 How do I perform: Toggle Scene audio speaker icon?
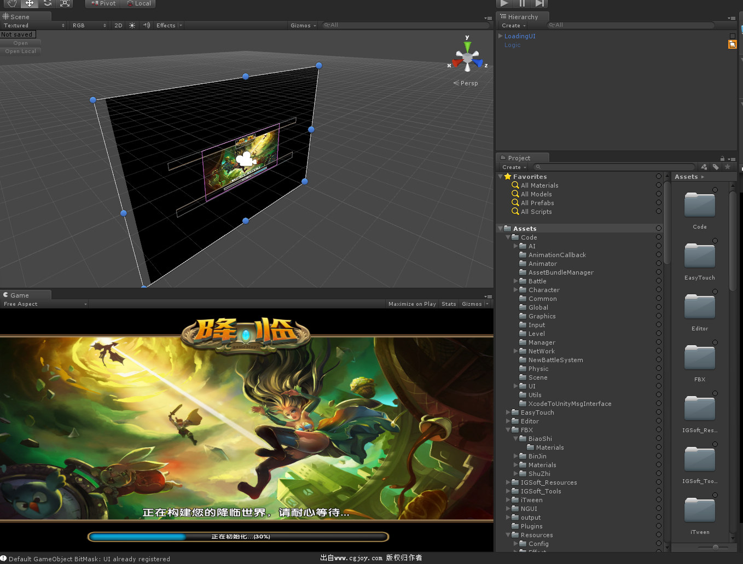pos(146,25)
